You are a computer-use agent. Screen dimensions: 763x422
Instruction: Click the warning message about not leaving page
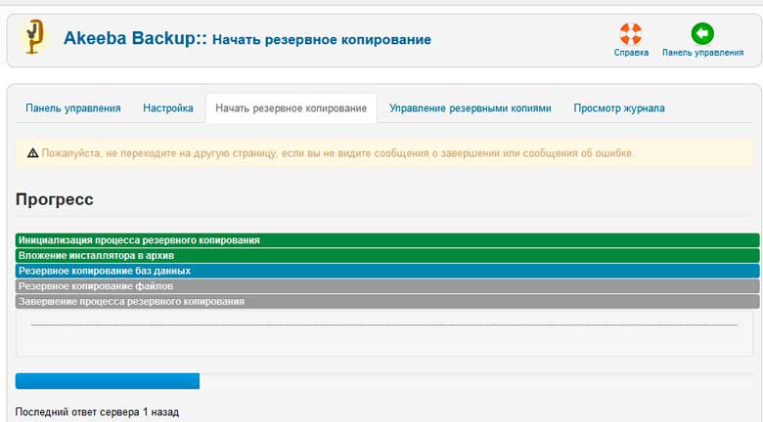click(337, 153)
